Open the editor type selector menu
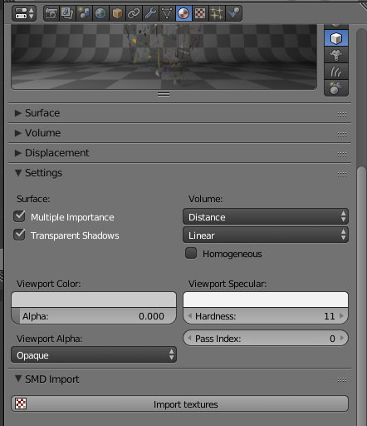This screenshot has height=426, width=367. tap(24, 13)
